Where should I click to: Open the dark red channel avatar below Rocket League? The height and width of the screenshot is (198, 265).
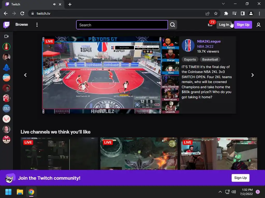point(6,88)
